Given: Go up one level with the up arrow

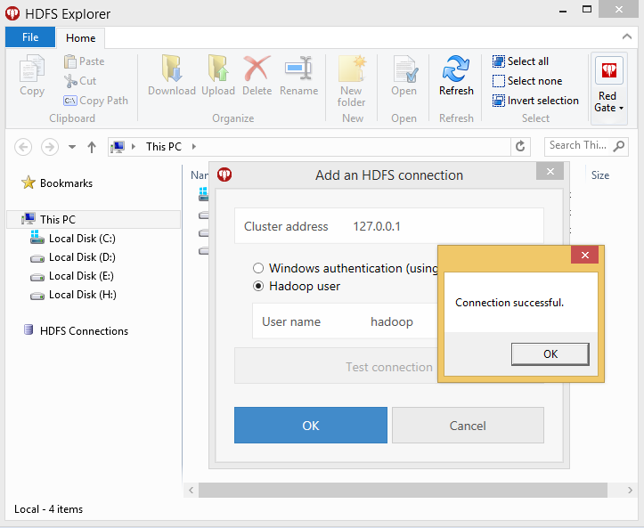Looking at the screenshot, I should pos(92,147).
